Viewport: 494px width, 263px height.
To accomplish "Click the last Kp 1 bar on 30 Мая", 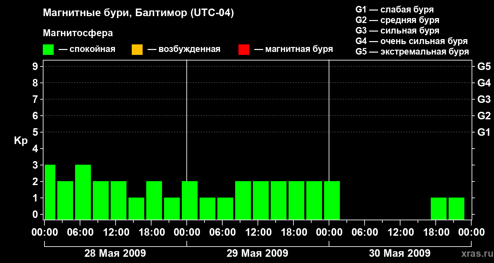I will (x=456, y=208).
